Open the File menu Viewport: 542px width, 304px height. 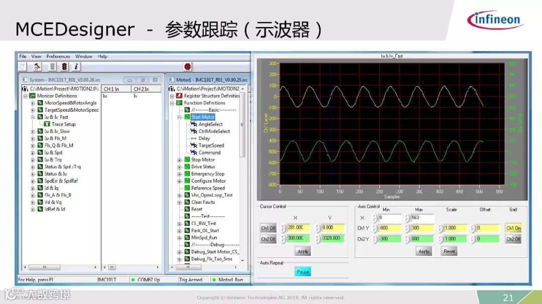[23, 56]
